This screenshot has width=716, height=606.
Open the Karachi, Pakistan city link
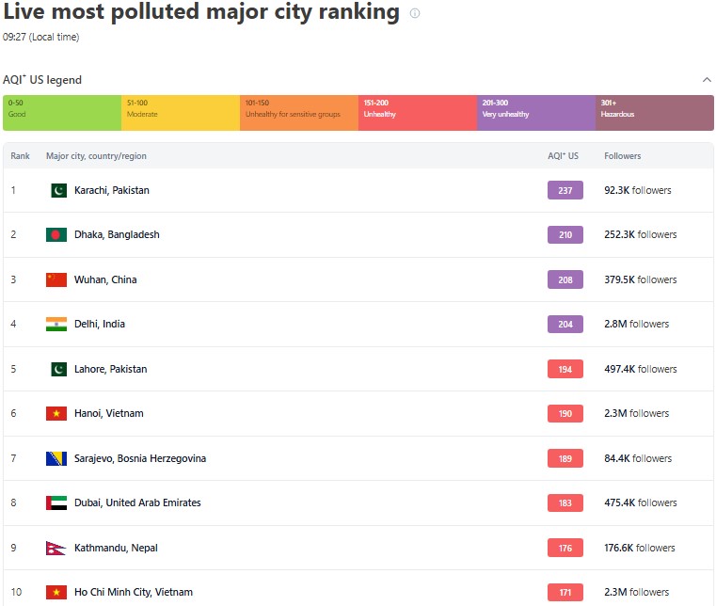pos(111,190)
